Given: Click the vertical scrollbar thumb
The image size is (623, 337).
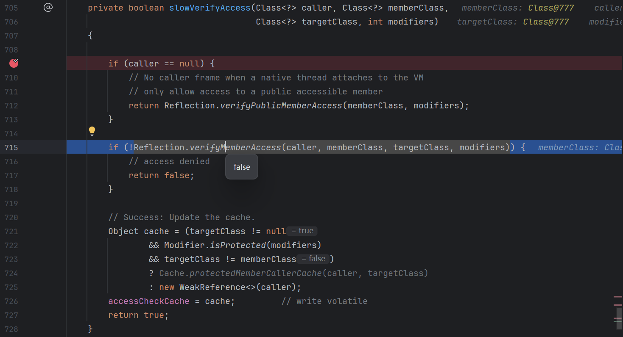Looking at the screenshot, I should [619, 315].
